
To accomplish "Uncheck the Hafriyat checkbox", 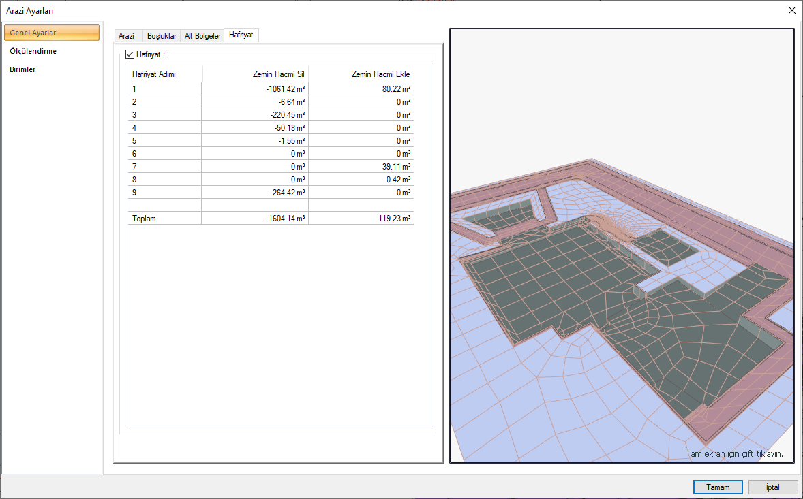I will coord(130,54).
